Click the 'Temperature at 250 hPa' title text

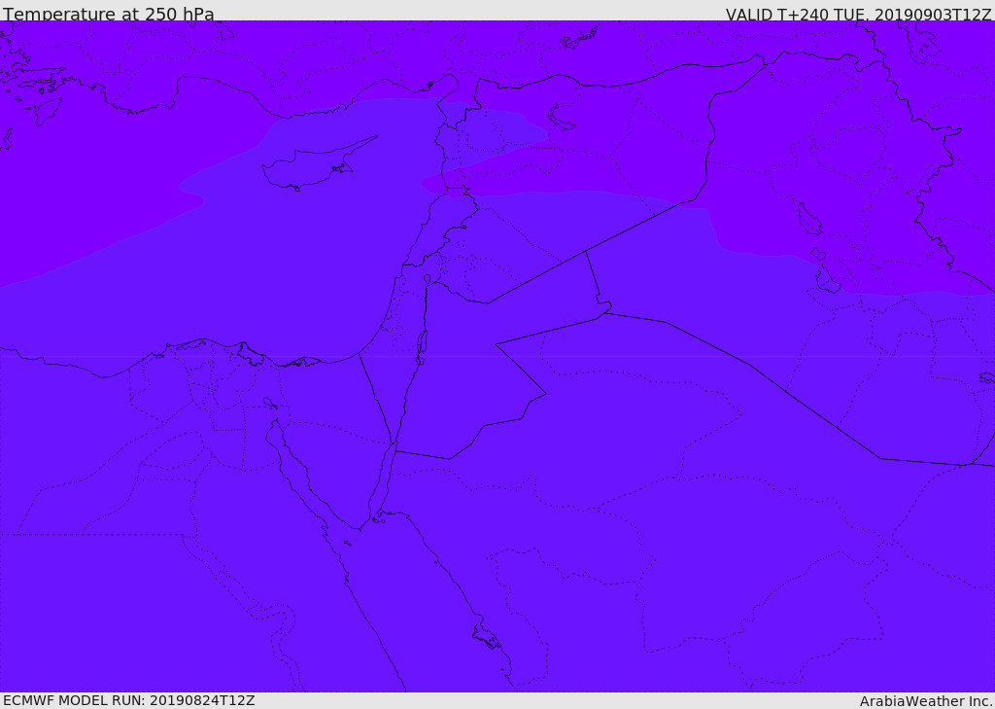tap(109, 14)
